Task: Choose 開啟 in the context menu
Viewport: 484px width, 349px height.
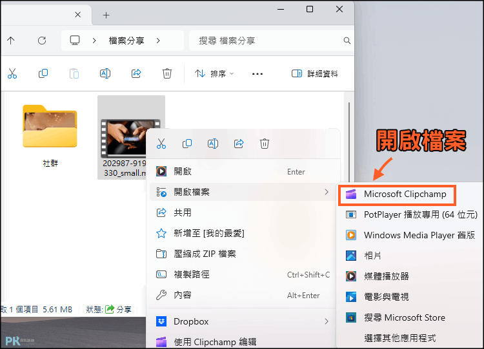Action: point(243,171)
